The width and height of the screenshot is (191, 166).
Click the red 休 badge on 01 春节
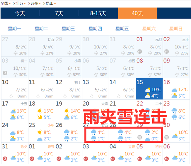pos(32,159)
